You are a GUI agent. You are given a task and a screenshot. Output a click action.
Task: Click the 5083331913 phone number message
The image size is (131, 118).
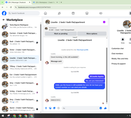[56, 100]
